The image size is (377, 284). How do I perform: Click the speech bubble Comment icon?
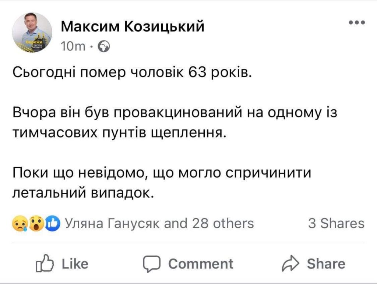click(151, 263)
